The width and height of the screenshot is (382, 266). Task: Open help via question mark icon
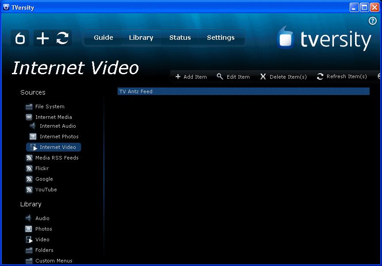pyautogui.click(x=372, y=21)
